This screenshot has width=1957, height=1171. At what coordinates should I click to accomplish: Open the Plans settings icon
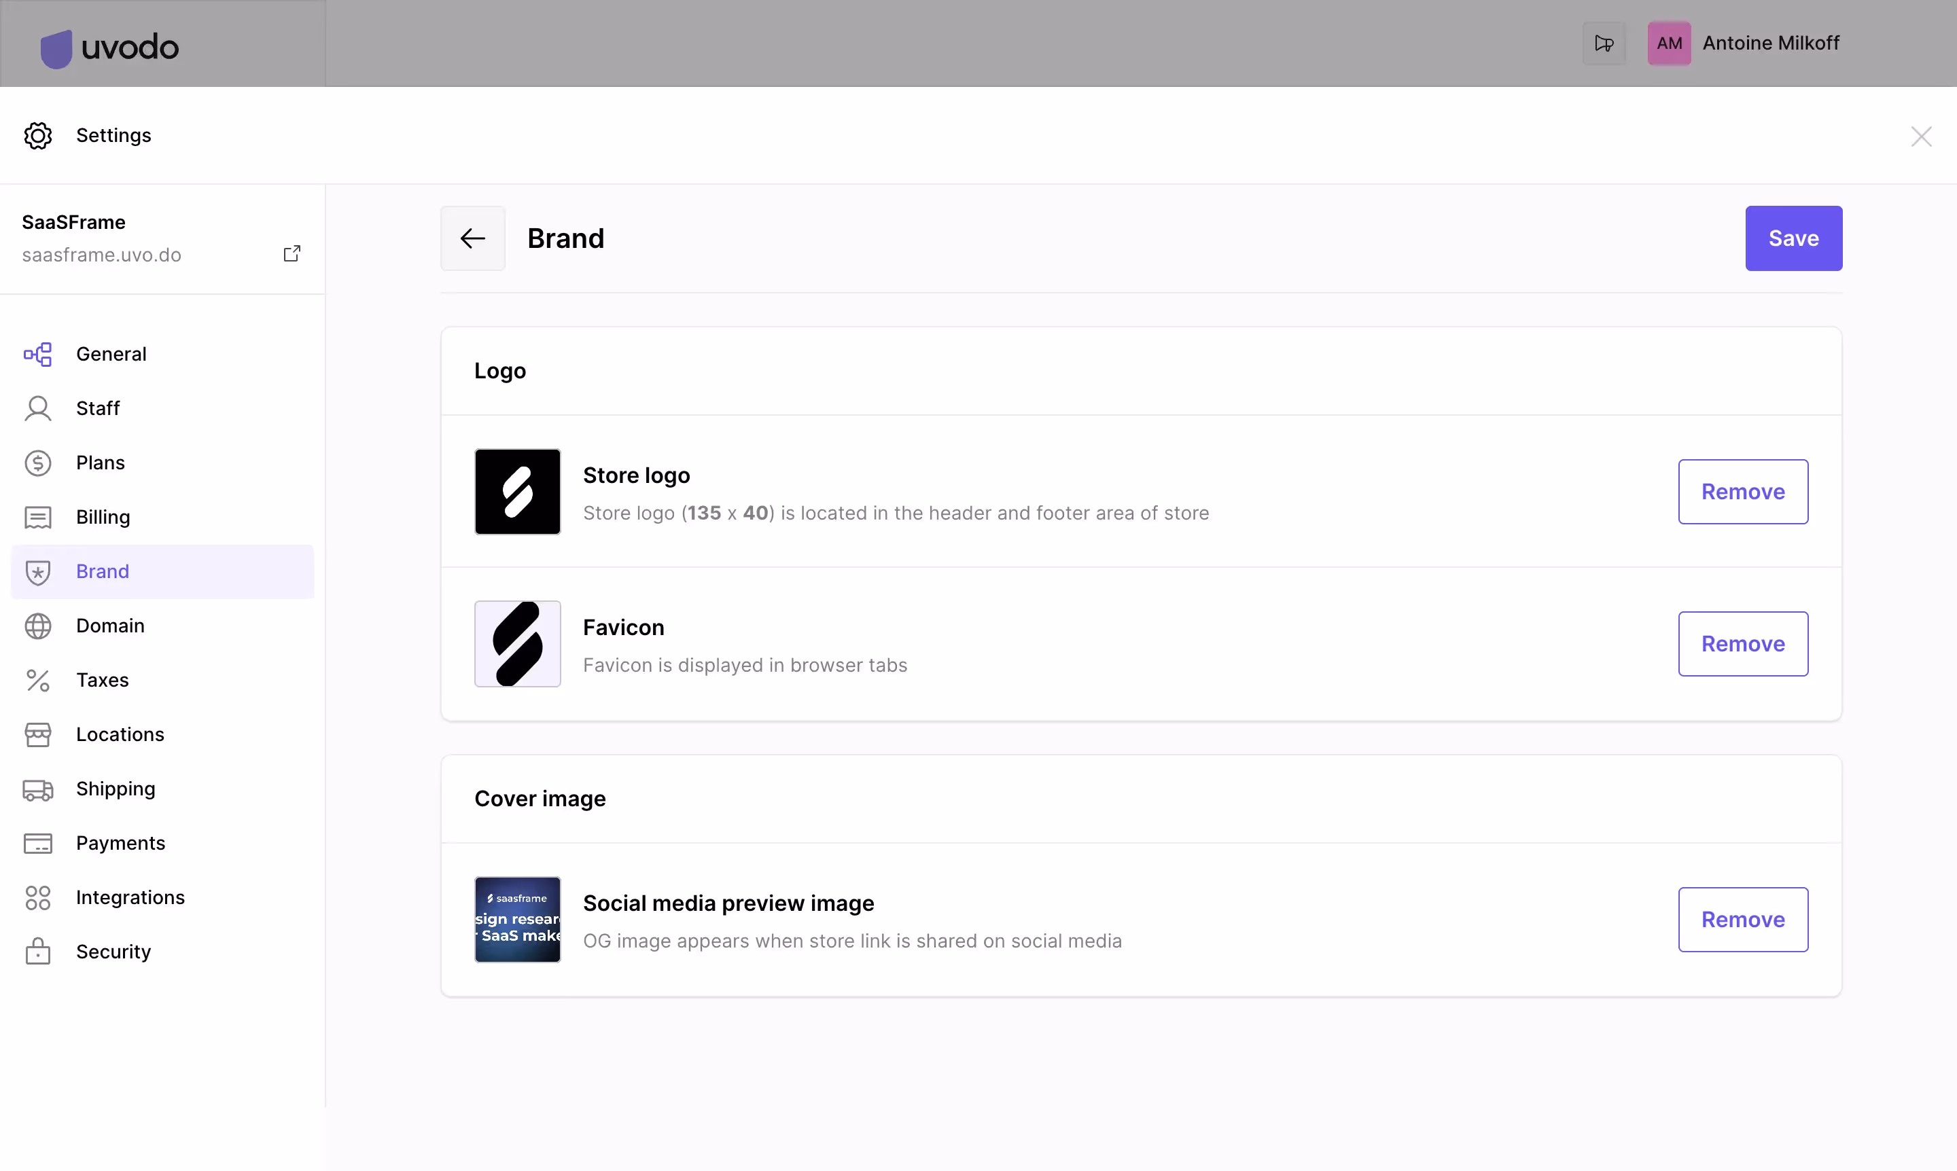38,463
